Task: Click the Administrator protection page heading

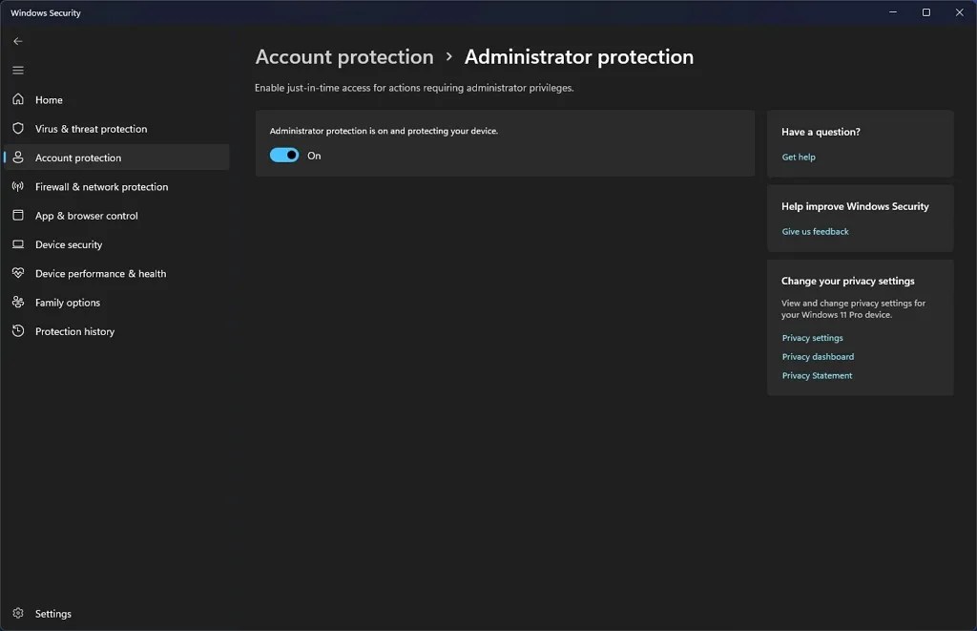Action: pyautogui.click(x=579, y=56)
